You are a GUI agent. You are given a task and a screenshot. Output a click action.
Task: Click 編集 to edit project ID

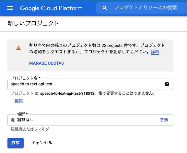pyautogui.click(x=18, y=101)
